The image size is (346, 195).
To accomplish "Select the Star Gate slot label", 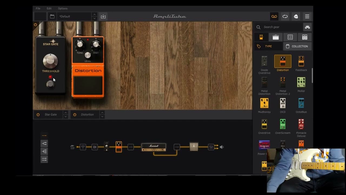I will [51, 115].
